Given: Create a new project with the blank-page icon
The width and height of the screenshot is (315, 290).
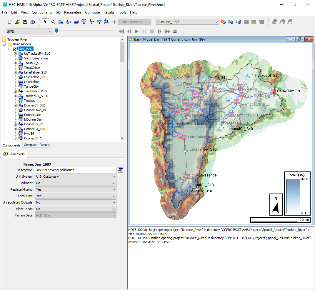Looking at the screenshot, I should point(9,22).
